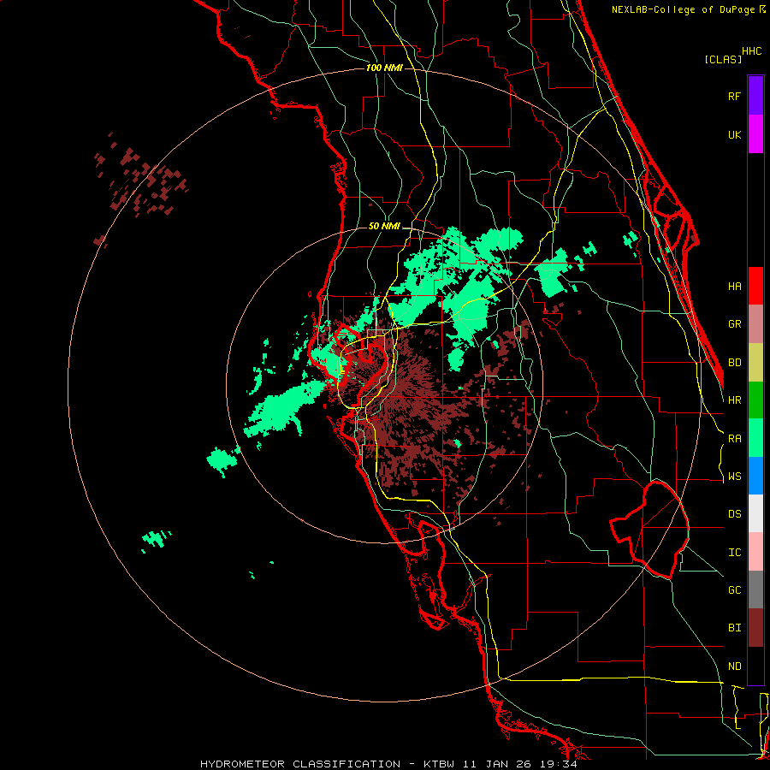Click the HR legend label
This screenshot has width=770, height=770.
tap(734, 400)
